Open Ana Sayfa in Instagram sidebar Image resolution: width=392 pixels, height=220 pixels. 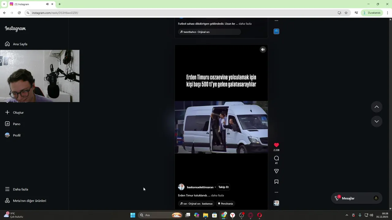[x=17, y=44]
